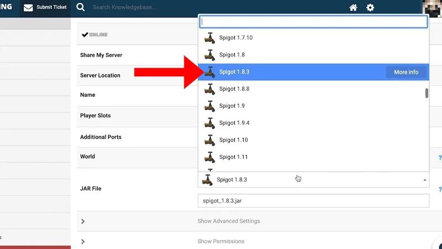Click the dropdown list scrollbar thumb
Image resolution: width=442 pixels, height=249 pixels.
click(427, 93)
